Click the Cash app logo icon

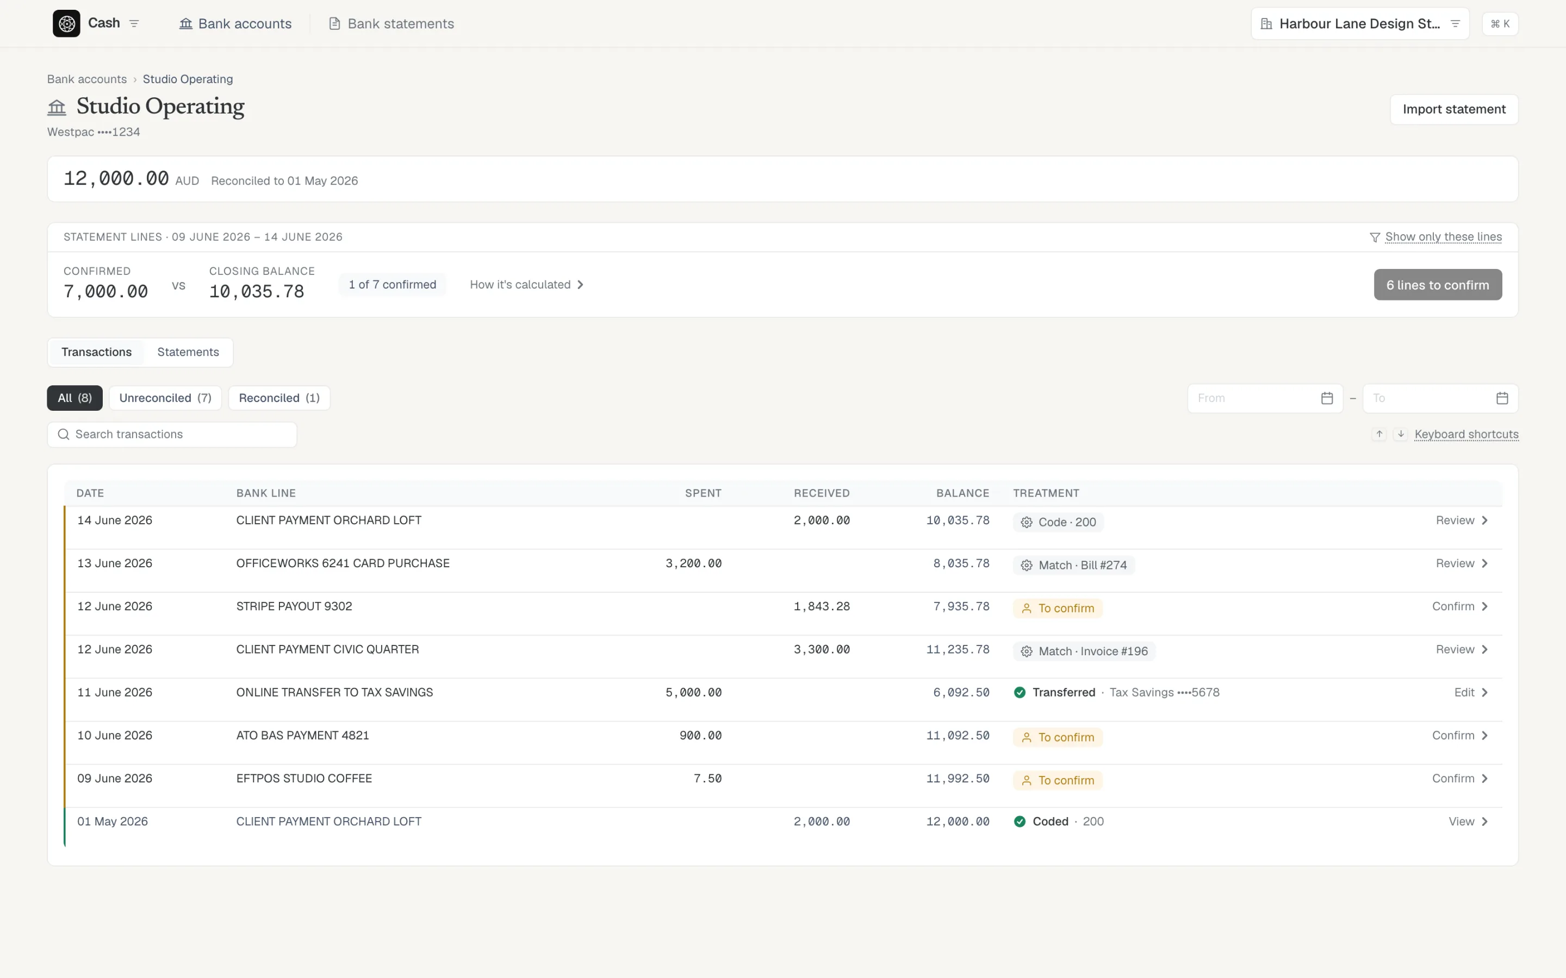(x=66, y=23)
